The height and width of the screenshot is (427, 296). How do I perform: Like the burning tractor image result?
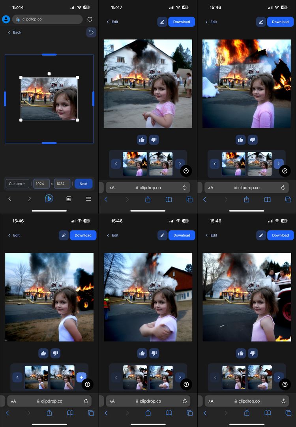pos(43,353)
